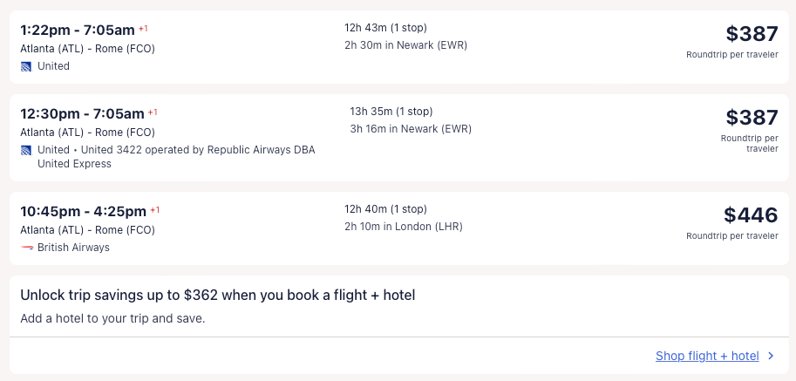Screen dimensions: 796x381
Task: Click the 13h 35m (1 stop) duration
Action: (391, 112)
